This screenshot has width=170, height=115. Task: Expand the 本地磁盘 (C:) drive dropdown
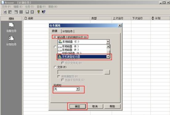(x=108, y=42)
